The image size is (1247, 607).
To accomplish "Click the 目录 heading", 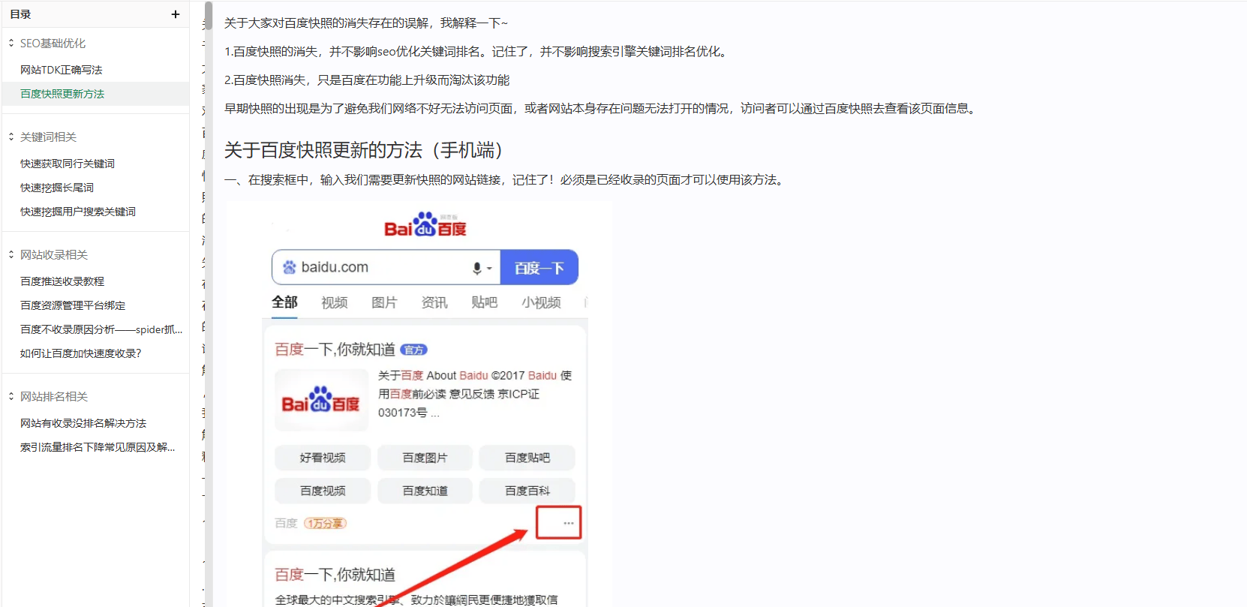I will click(20, 14).
